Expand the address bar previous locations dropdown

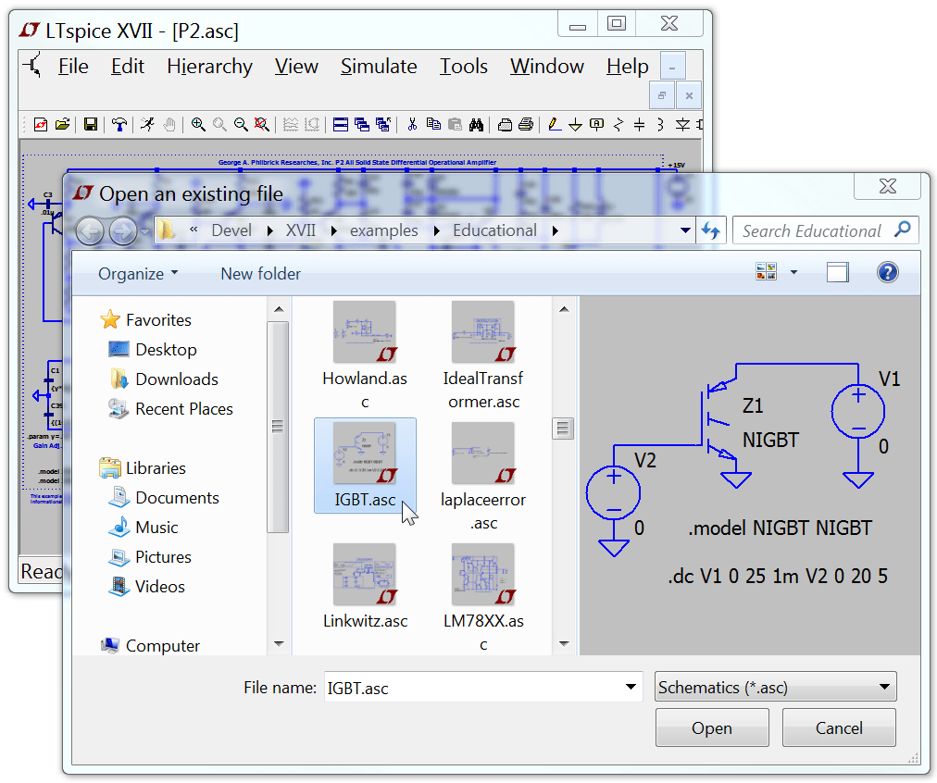pyautogui.click(x=685, y=230)
